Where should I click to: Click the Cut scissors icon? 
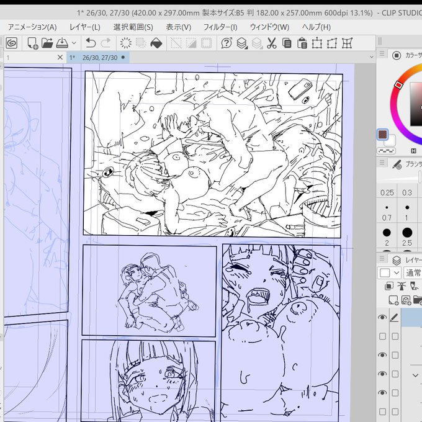point(272,43)
